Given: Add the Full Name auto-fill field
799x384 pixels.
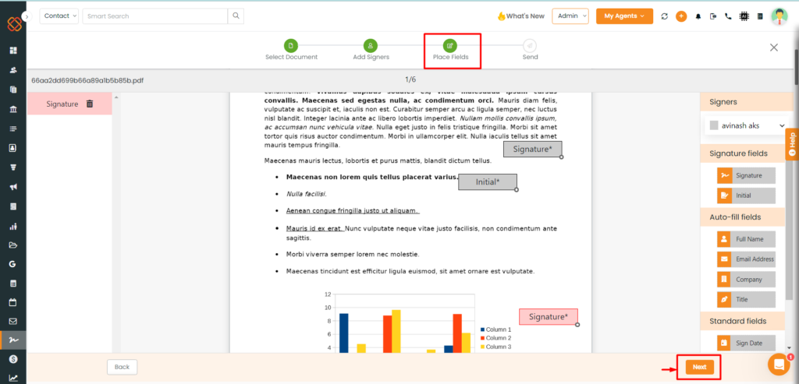Looking at the screenshot, I should click(x=746, y=238).
